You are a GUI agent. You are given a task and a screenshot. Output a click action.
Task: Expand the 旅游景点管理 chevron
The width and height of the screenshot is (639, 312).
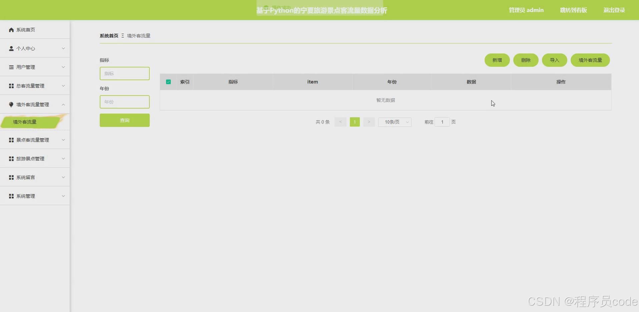pos(63,159)
